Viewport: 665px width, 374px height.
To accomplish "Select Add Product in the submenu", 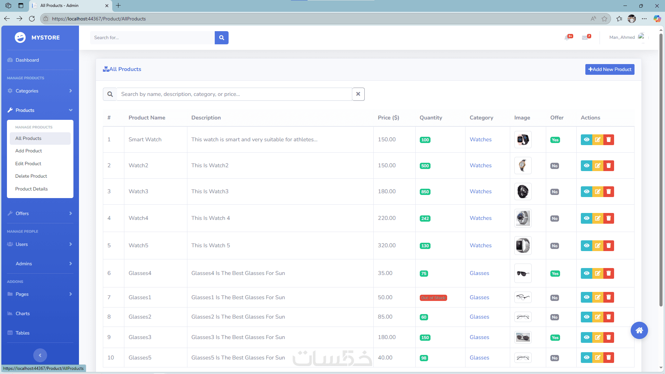I will (x=28, y=151).
